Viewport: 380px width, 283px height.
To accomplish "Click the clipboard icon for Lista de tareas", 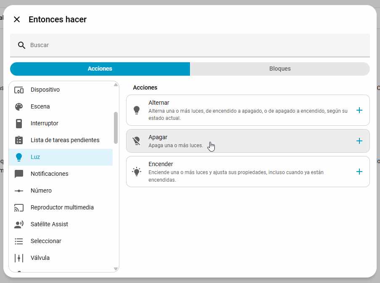I will (19, 140).
